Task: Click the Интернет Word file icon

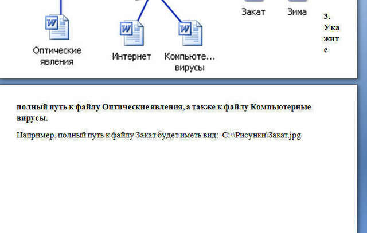Action: pyautogui.click(x=132, y=33)
